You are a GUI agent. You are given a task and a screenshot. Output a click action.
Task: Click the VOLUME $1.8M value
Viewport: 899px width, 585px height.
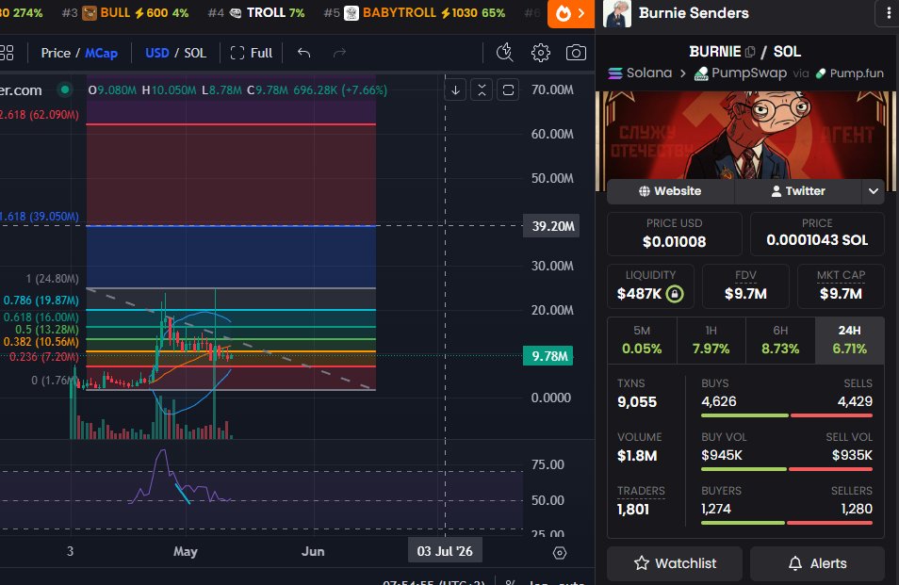(637, 456)
